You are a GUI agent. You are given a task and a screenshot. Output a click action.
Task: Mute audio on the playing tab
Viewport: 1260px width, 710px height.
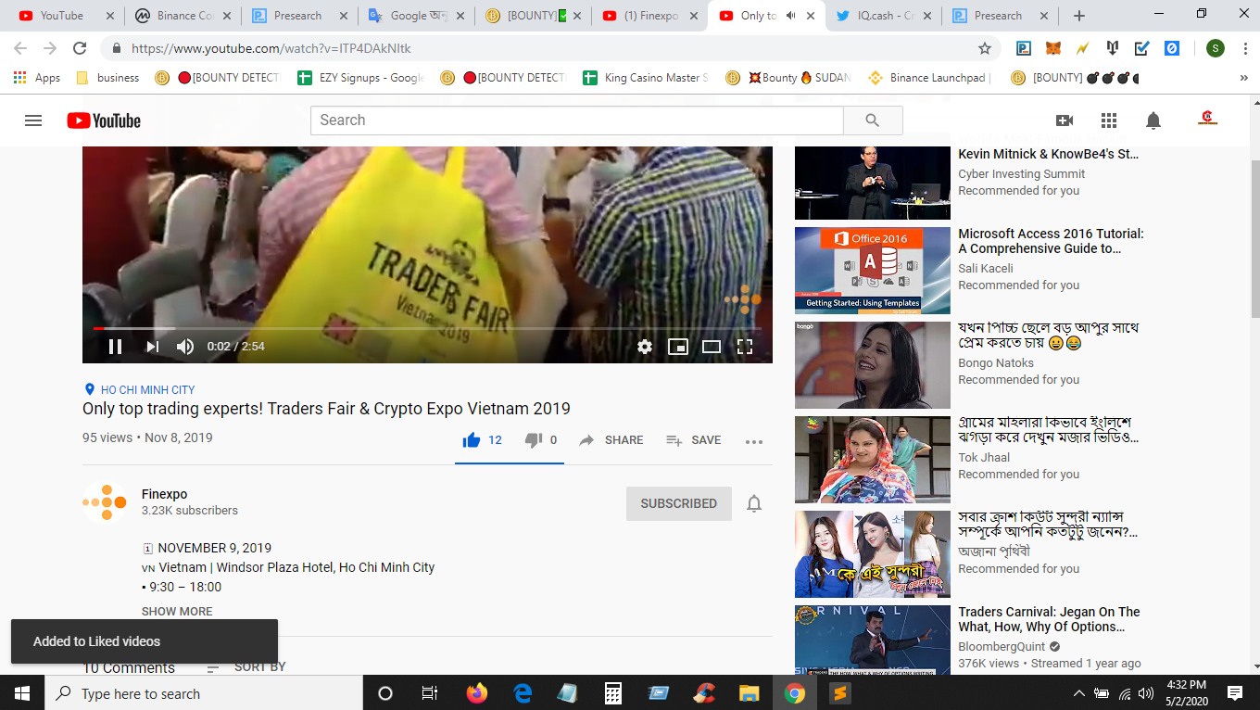pos(790,16)
